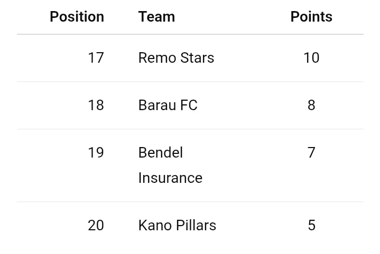Image resolution: width=380 pixels, height=254 pixels.
Task: Click the 5 points value for Kano Pillars
Action: point(311,226)
